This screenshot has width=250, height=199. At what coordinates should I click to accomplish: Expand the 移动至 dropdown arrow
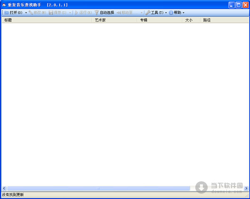pyautogui.click(x=141, y=13)
